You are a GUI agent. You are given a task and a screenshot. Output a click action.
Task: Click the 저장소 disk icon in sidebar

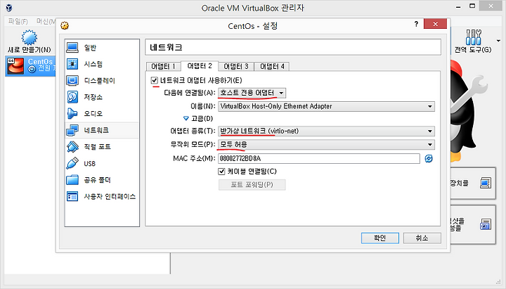point(72,97)
